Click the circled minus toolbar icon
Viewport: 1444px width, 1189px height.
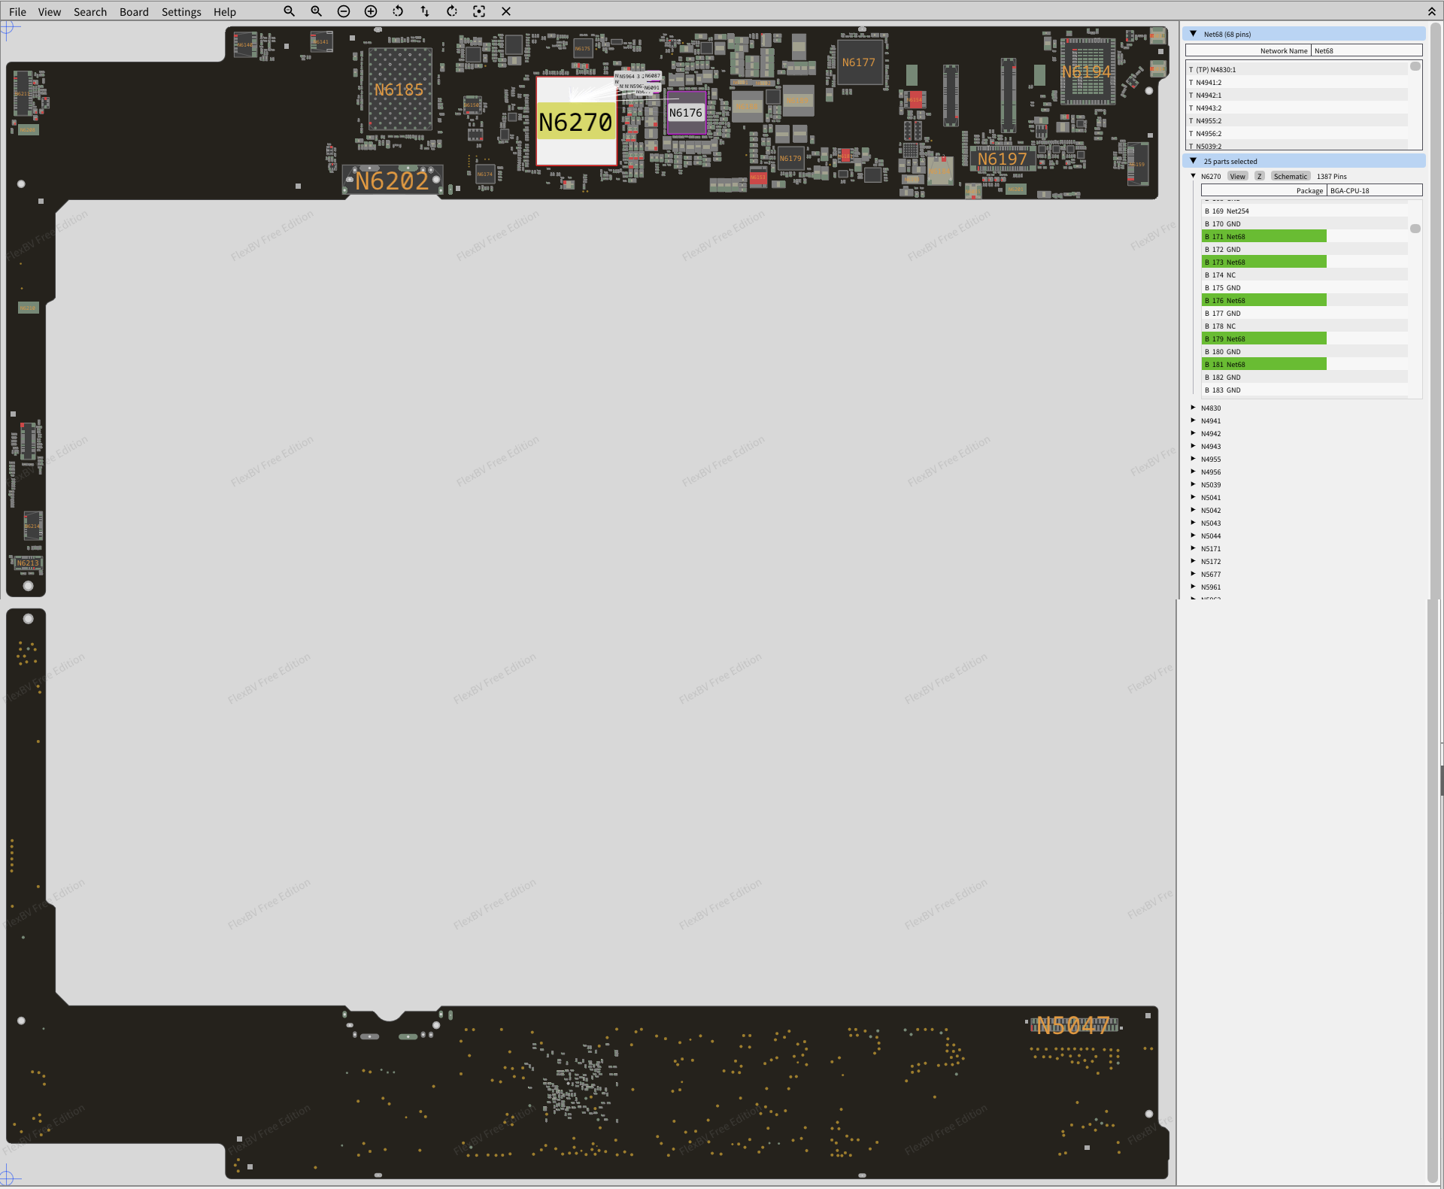click(344, 11)
